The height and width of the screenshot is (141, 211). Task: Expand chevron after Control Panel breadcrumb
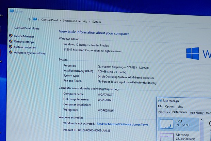click(61, 20)
